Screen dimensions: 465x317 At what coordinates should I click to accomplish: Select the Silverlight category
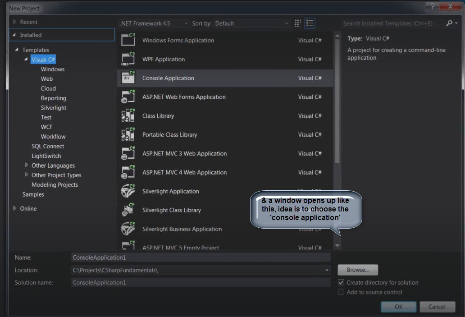53,108
